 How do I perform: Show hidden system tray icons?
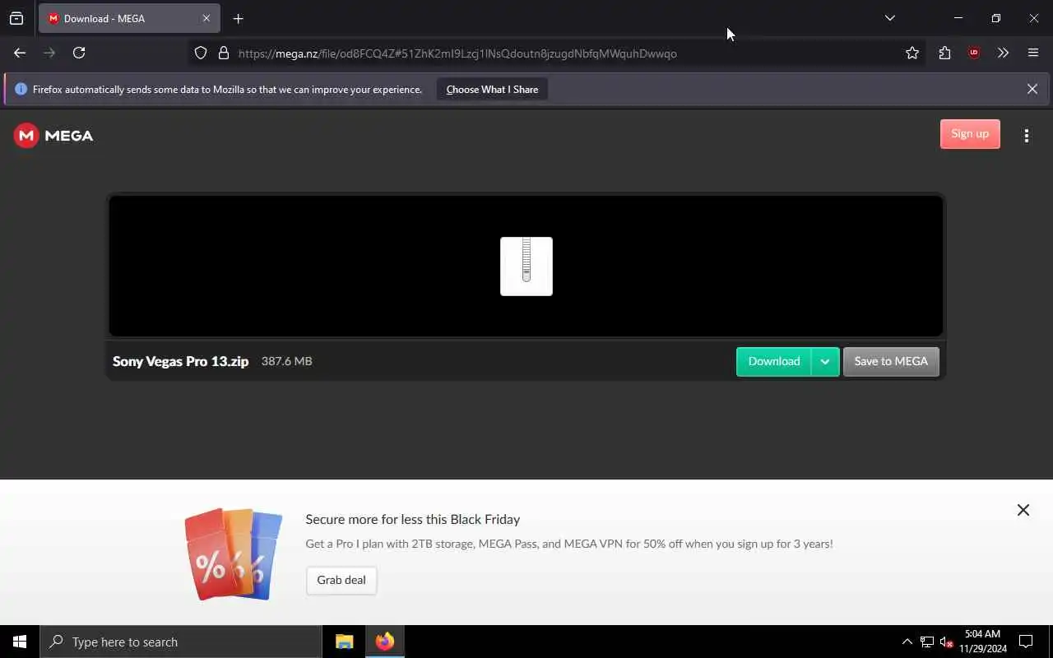pos(907,642)
